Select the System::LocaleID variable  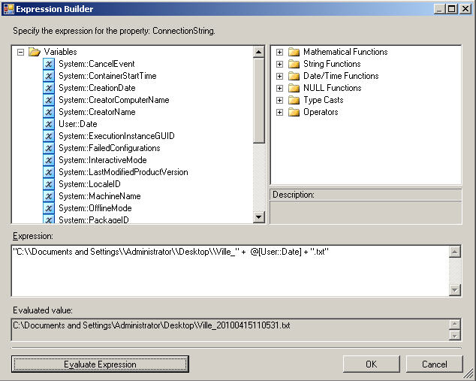[x=83, y=184]
